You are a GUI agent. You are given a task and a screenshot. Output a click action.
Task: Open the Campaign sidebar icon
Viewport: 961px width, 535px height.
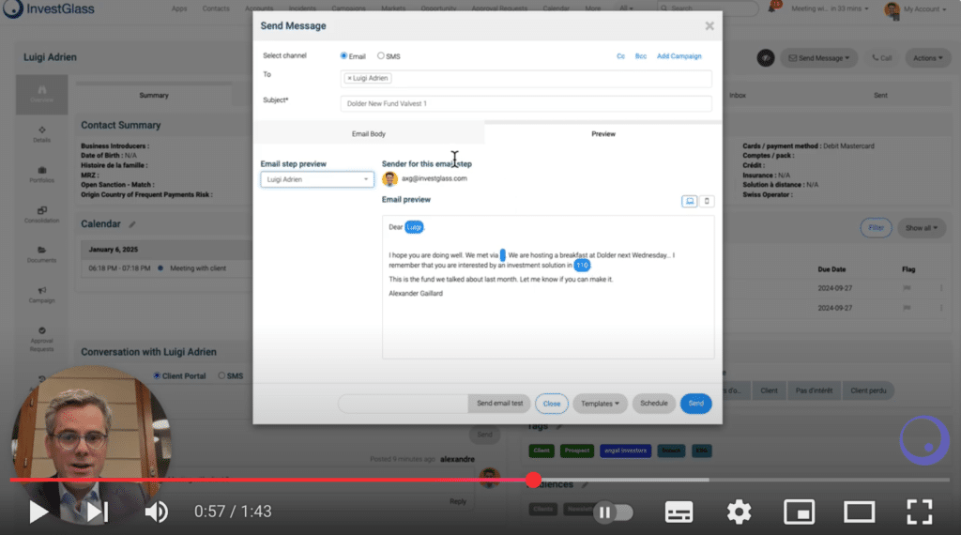pyautogui.click(x=41, y=295)
